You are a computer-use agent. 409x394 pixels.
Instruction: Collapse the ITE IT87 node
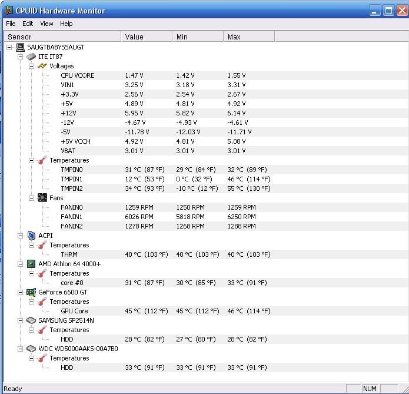tap(20, 57)
